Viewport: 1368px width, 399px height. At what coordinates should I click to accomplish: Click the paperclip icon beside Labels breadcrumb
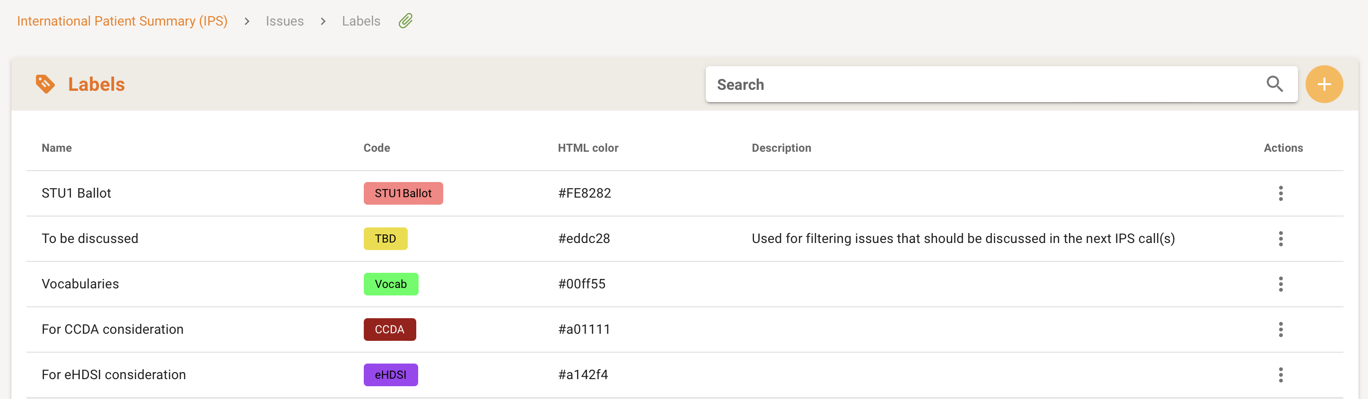[x=406, y=21]
